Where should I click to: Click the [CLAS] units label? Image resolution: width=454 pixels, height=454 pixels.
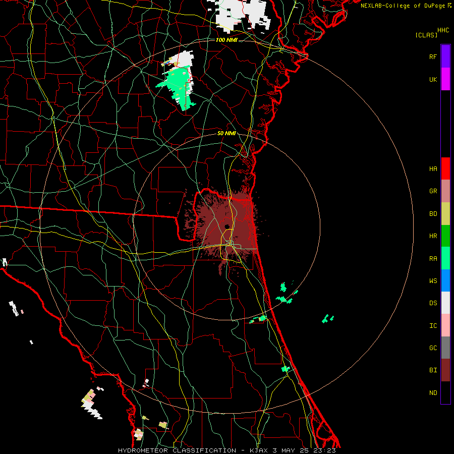click(426, 35)
